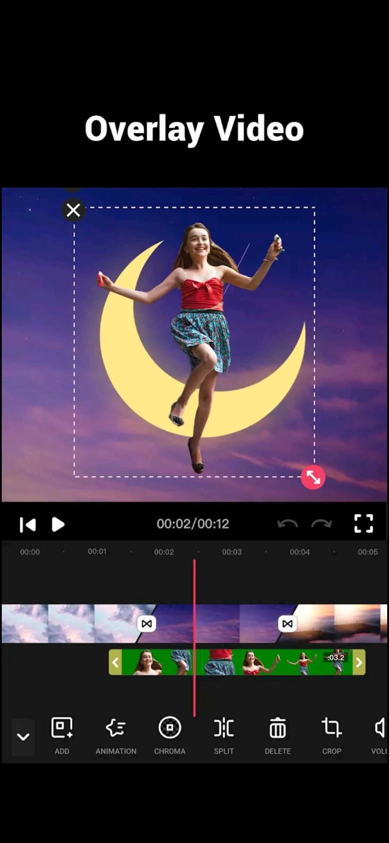This screenshot has height=843, width=389.
Task: Open fullscreen preview
Action: click(363, 523)
